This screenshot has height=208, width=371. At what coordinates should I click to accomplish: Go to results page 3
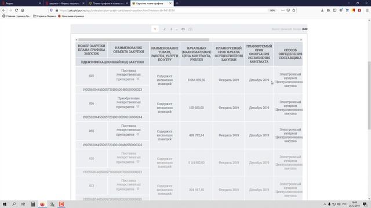[171, 29]
